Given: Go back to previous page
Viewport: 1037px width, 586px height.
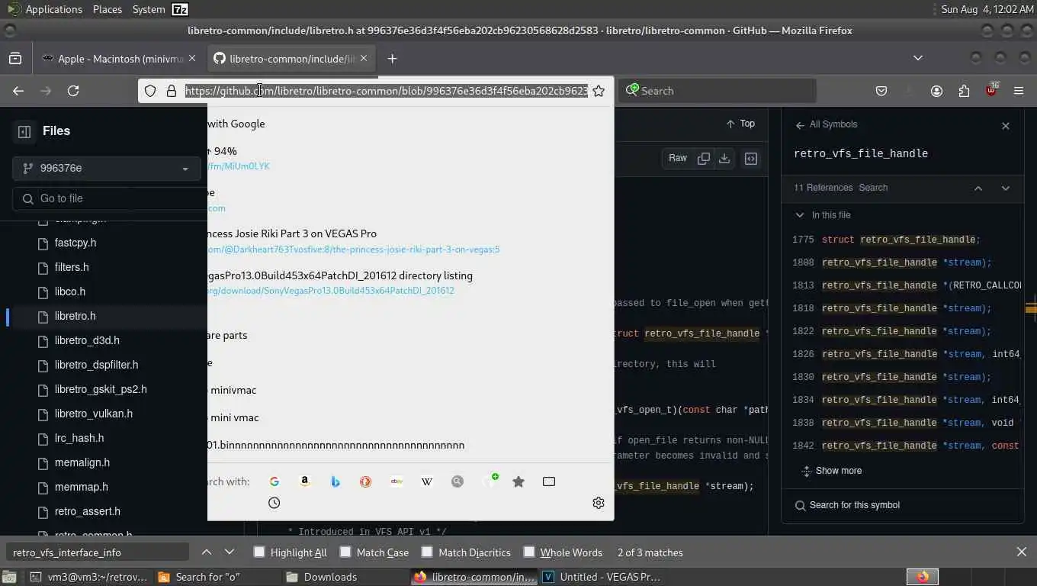Looking at the screenshot, I should (x=18, y=91).
